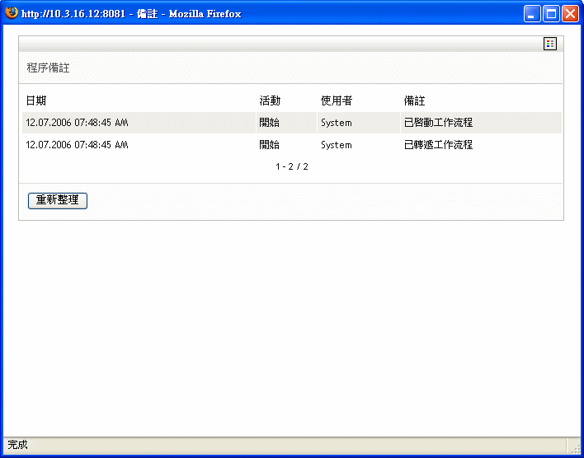Click the Firefox logo in title bar
This screenshot has width=584, height=458.
pyautogui.click(x=12, y=13)
